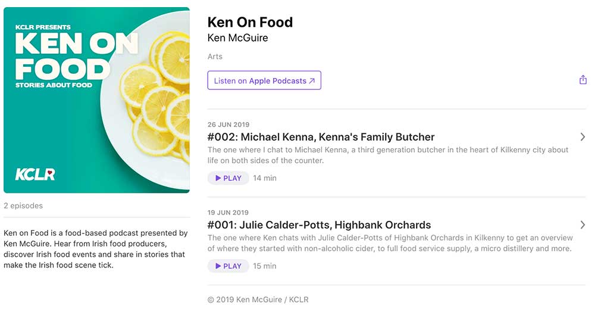
Task: Click the share icon at right
Action: [x=583, y=80]
